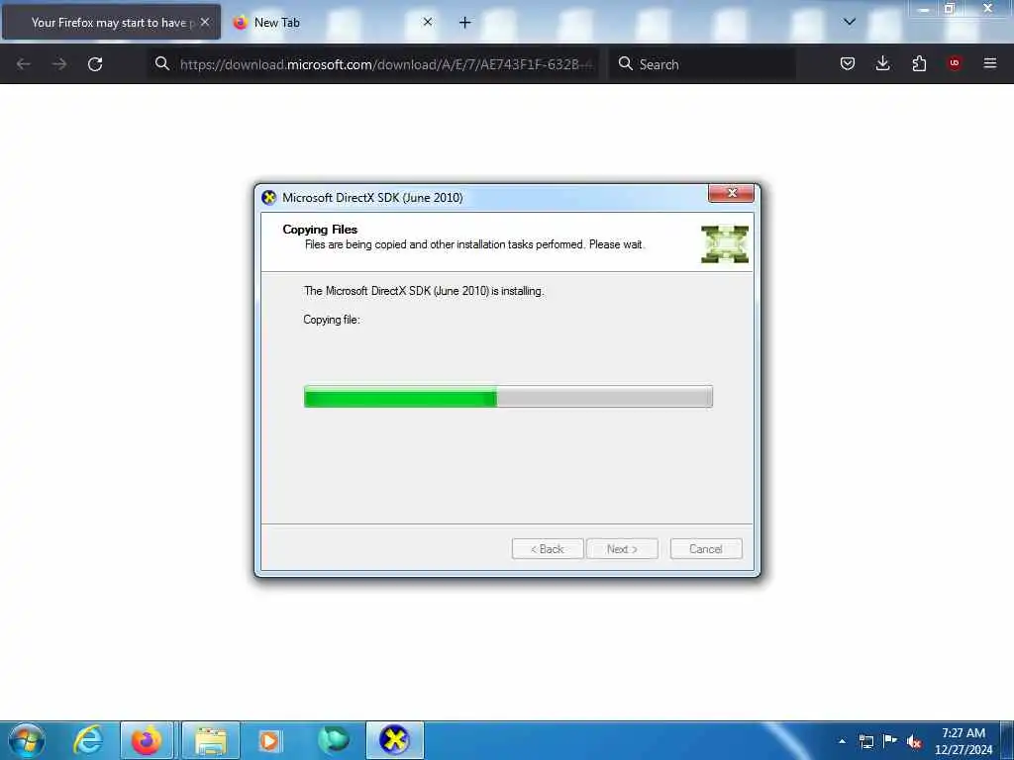Click the Show desktop strip

[x=1007, y=740]
